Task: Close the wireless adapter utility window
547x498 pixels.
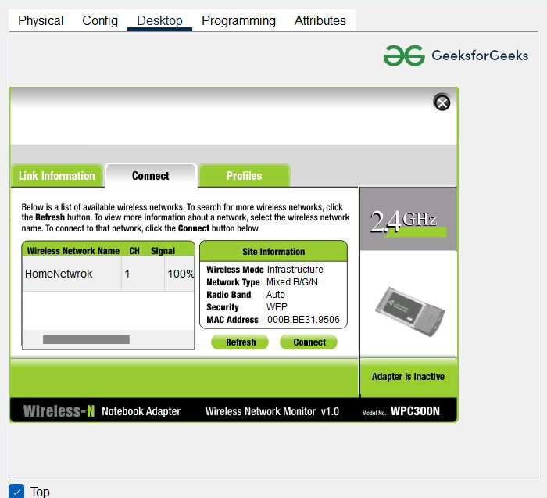Action: (x=442, y=102)
